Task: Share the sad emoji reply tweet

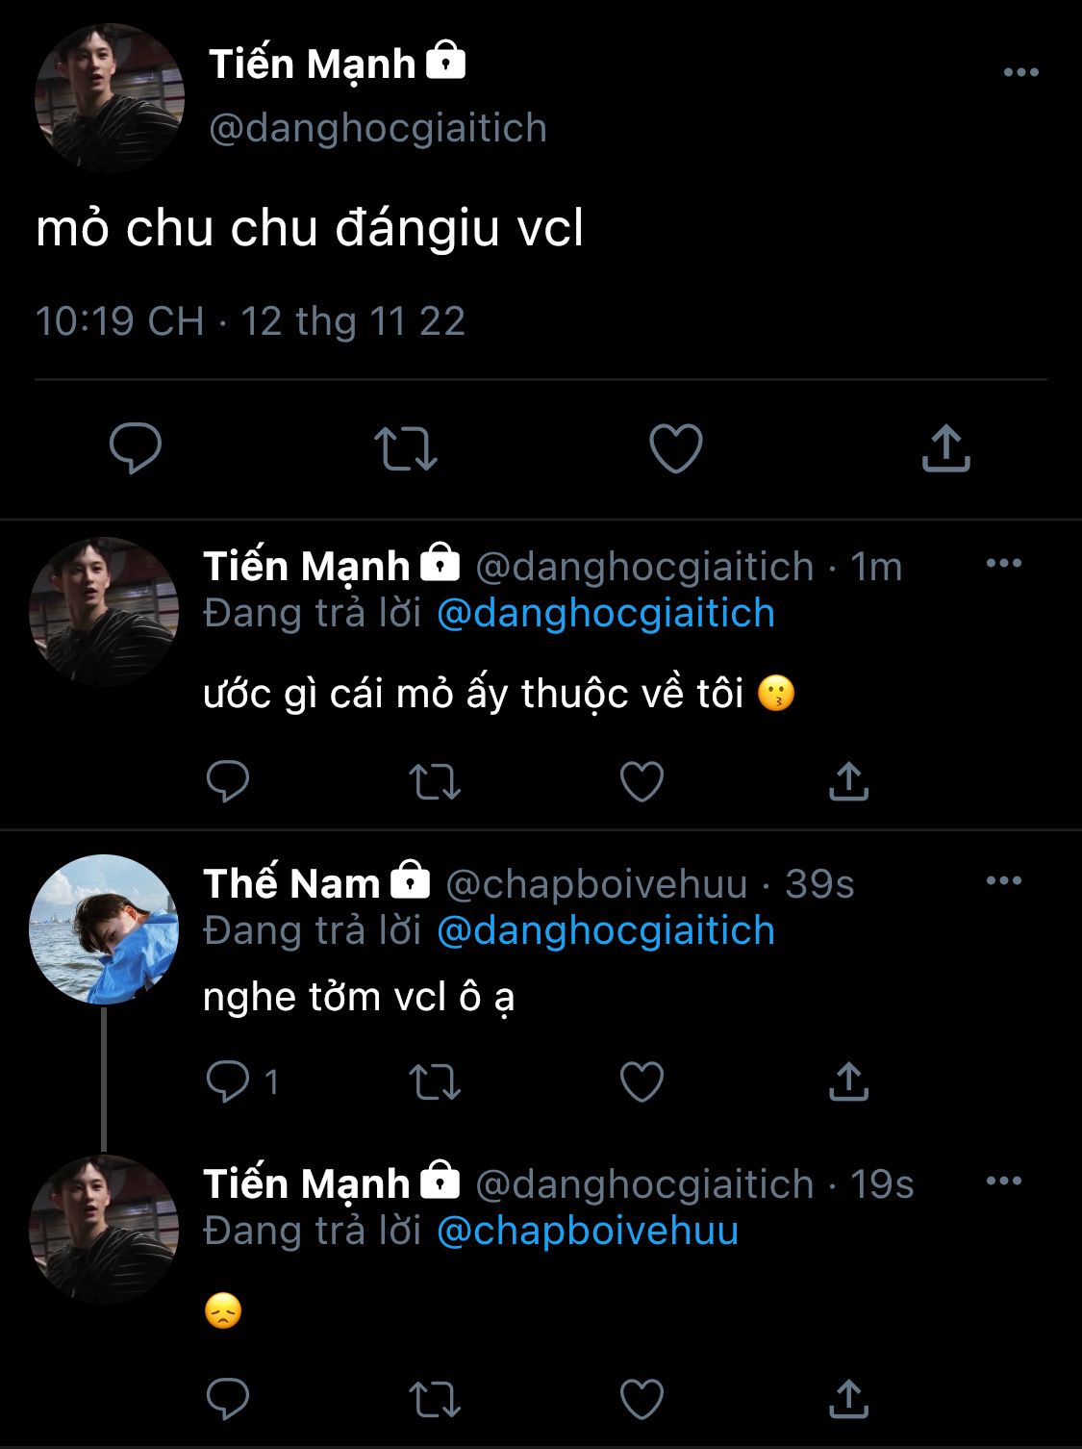Action: coord(848,1399)
